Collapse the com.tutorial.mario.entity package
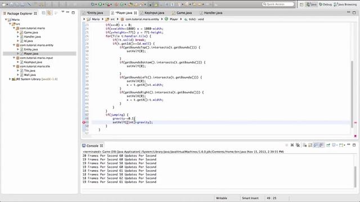360x202 pixels. [14, 45]
